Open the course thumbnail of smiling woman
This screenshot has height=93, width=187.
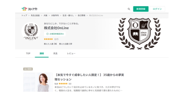[38, 82]
